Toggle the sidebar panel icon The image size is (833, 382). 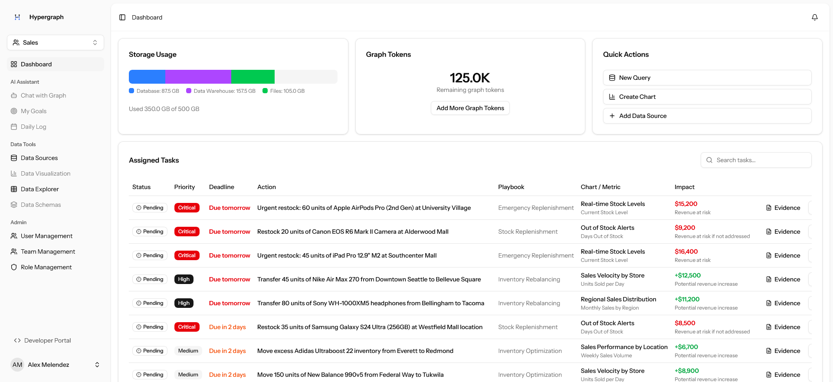tap(122, 17)
